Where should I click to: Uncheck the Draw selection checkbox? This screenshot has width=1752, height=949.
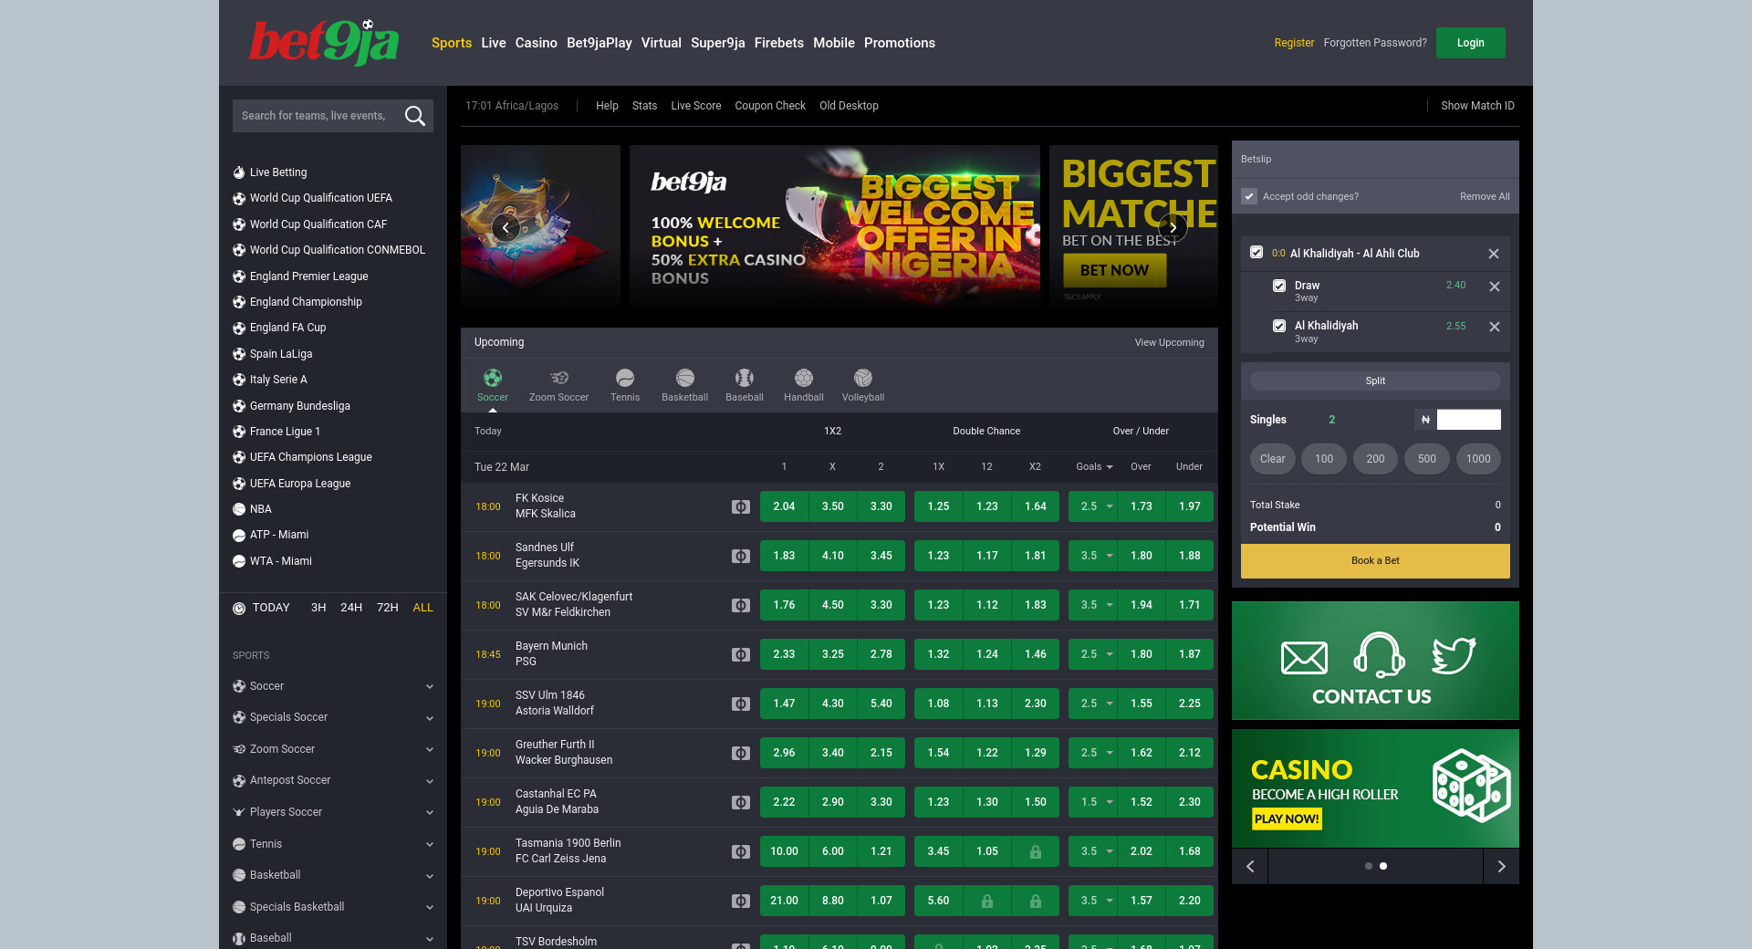(1279, 286)
